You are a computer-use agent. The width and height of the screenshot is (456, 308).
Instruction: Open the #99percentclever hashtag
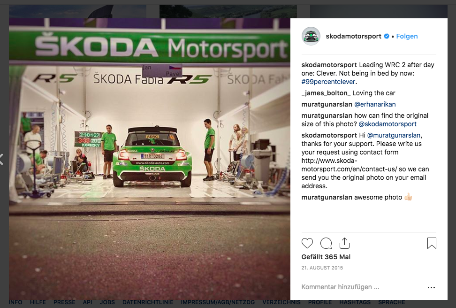[x=328, y=82]
